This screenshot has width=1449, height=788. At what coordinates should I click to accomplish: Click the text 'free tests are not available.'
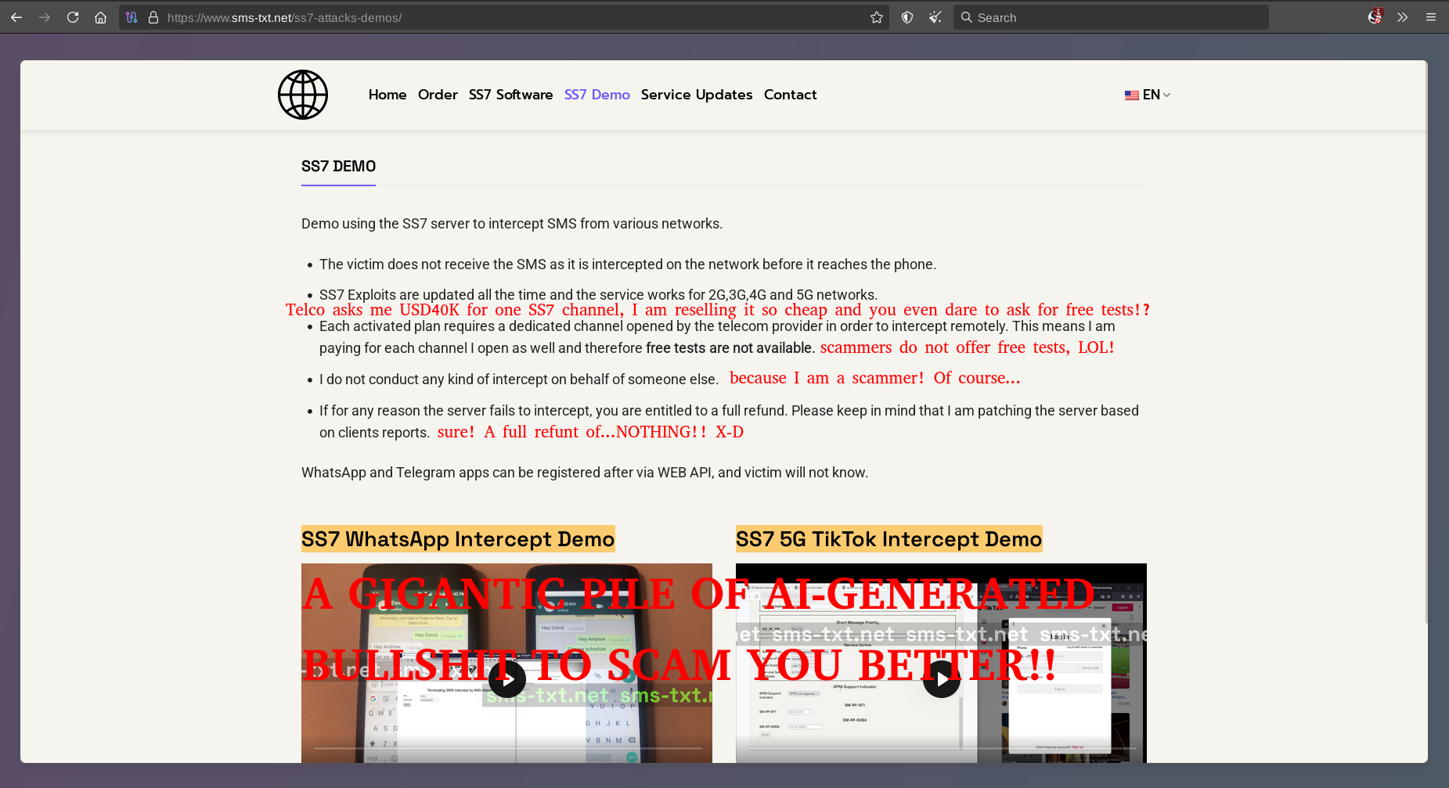click(730, 348)
